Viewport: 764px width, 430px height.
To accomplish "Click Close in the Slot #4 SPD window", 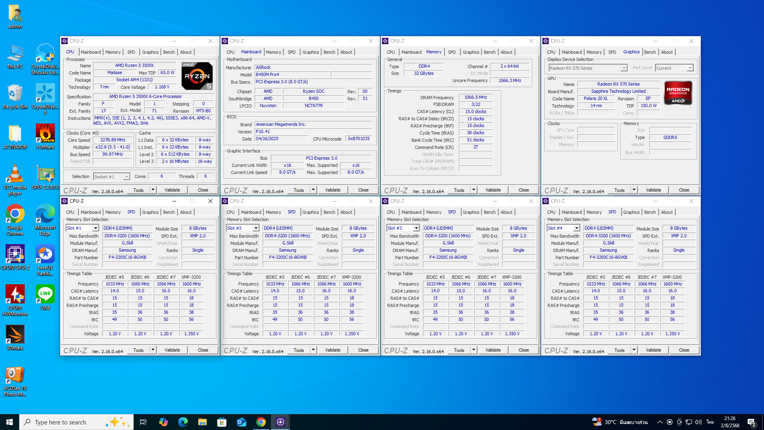I will 684,350.
